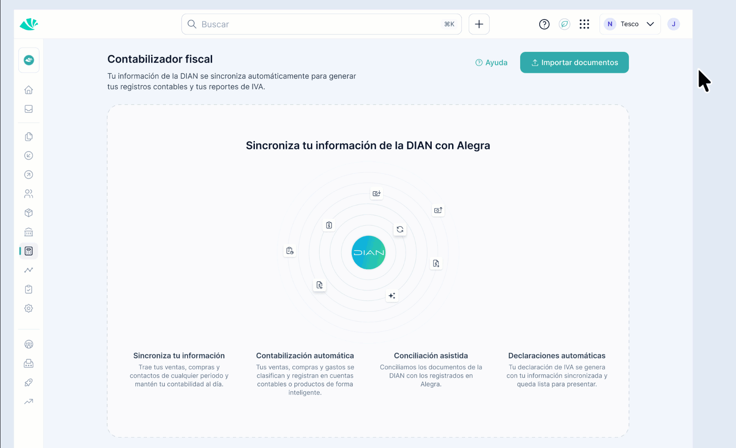736x448 pixels.
Task: Open the settings gear icon in the sidebar
Action: 29,308
